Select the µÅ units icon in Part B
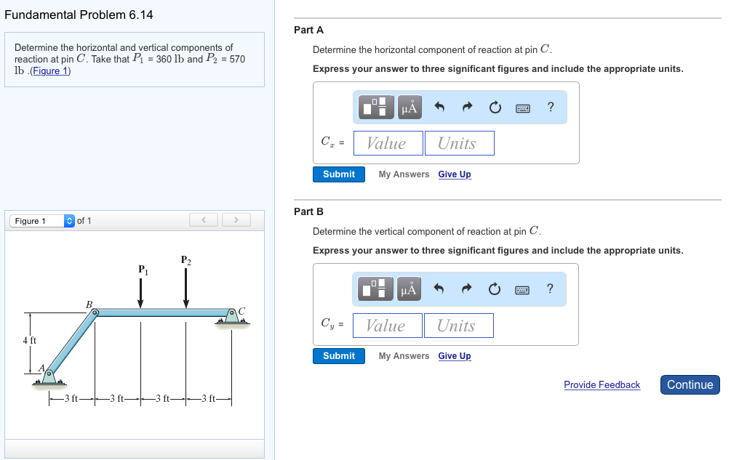The image size is (731, 460). coord(408,288)
